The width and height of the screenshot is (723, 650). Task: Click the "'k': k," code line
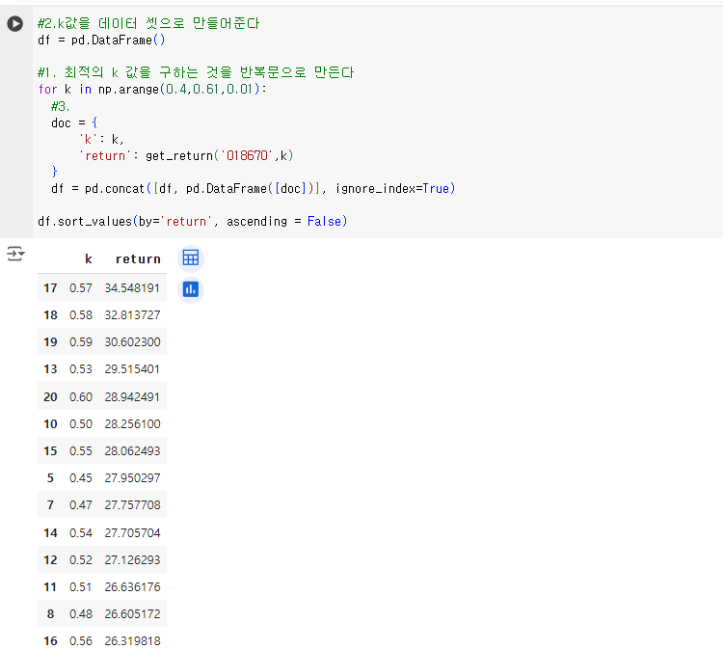pyautogui.click(x=101, y=139)
